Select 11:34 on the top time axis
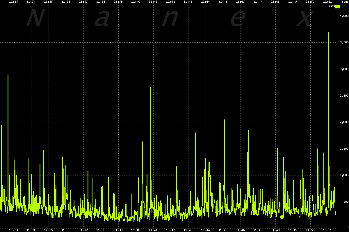This screenshot has width=349, height=232. [x=31, y=2]
